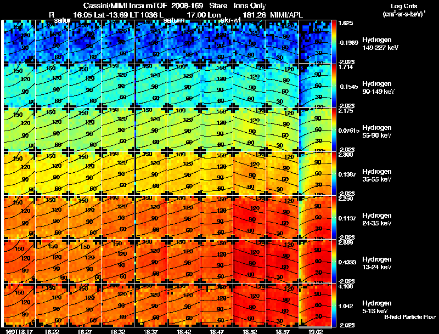Click the color bar beside Hydrogen 13-24 keV
The image size is (439, 334).
tap(334, 261)
